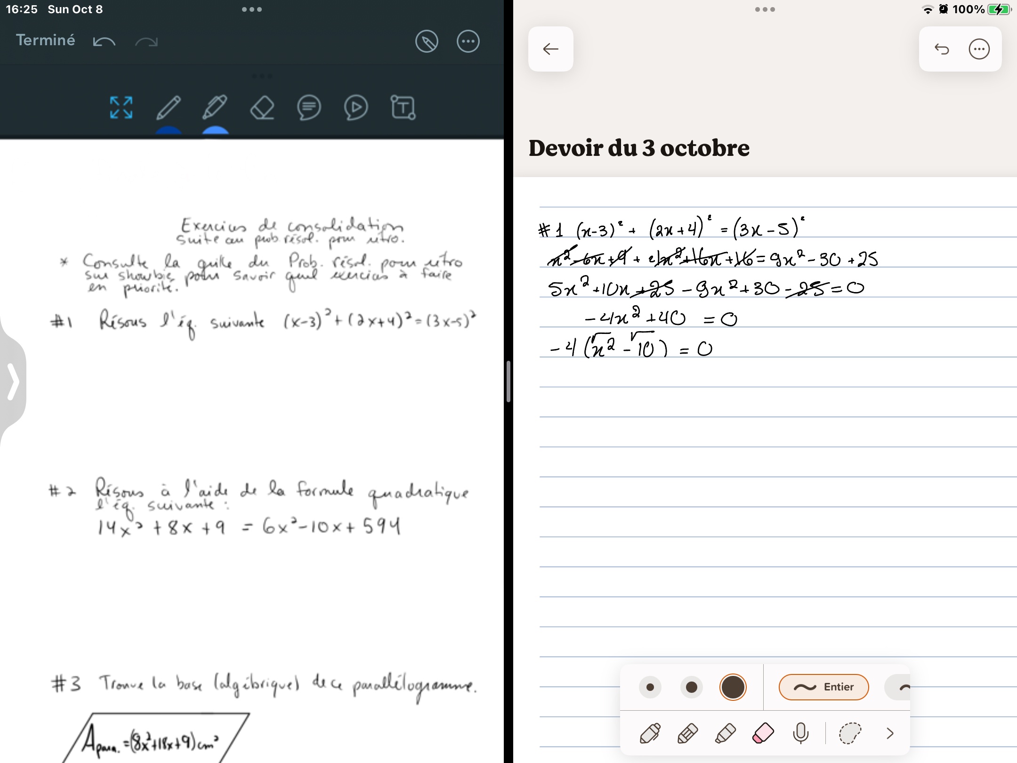Screen dimensions: 1017x763
Task: Open the sidebar pull-out handle
Action: (x=13, y=381)
